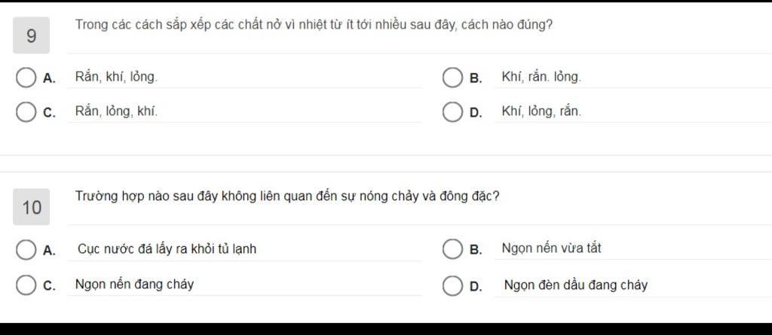Select radio button B for question 10
This screenshot has width=772, height=335.
pyautogui.click(x=452, y=249)
